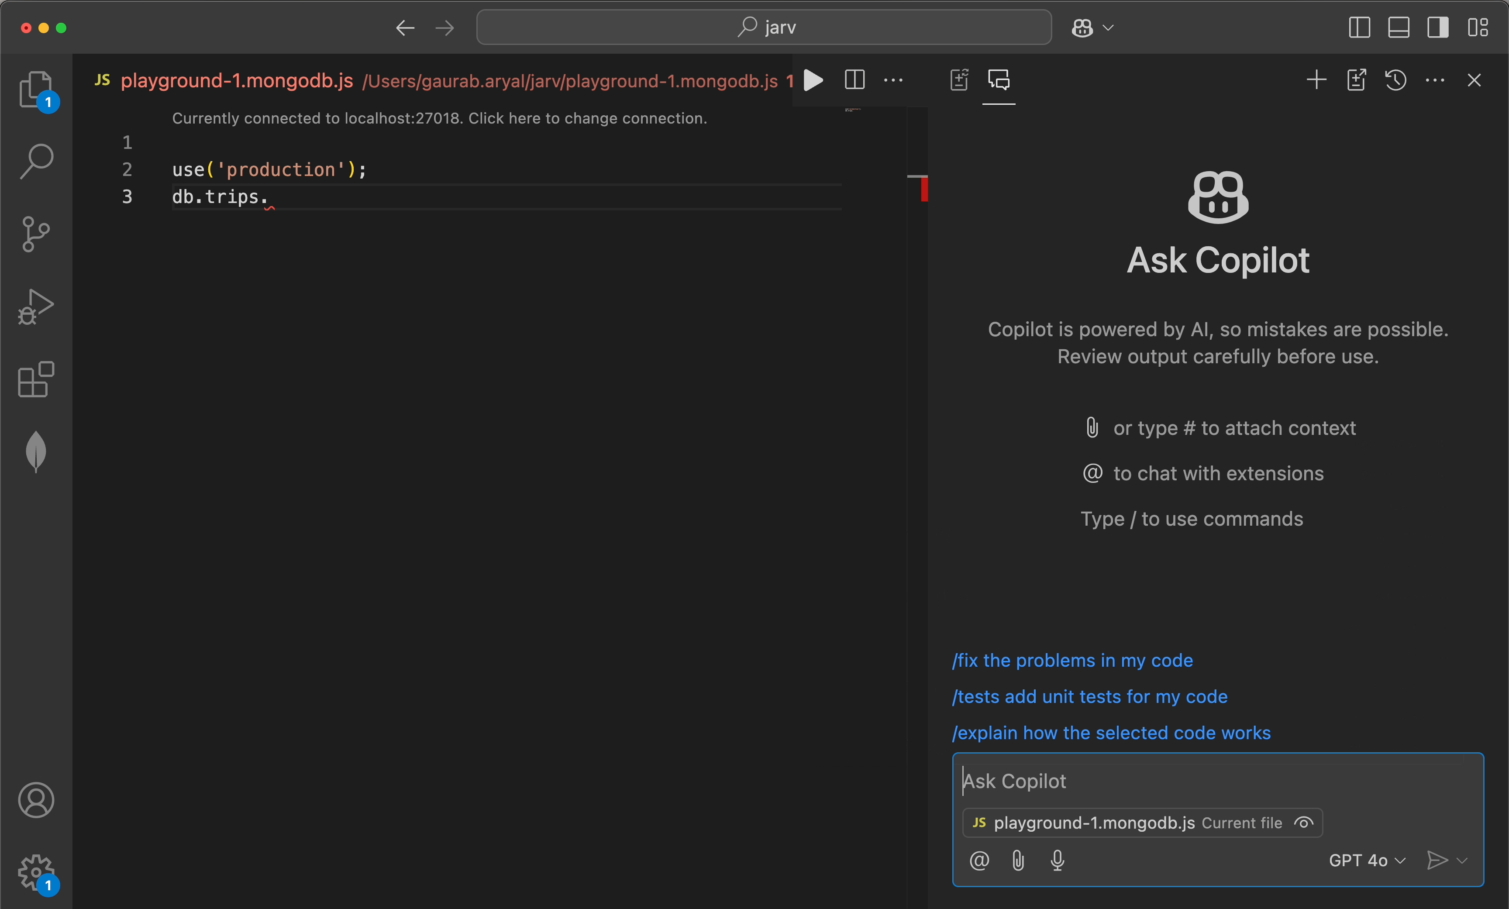Show Copilot chat history
Screen dimensions: 1509x909
(x=1396, y=80)
